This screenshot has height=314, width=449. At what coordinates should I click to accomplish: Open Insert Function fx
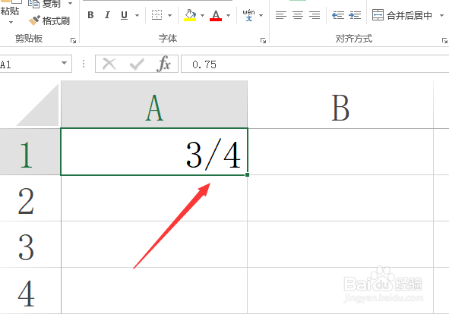tap(163, 64)
